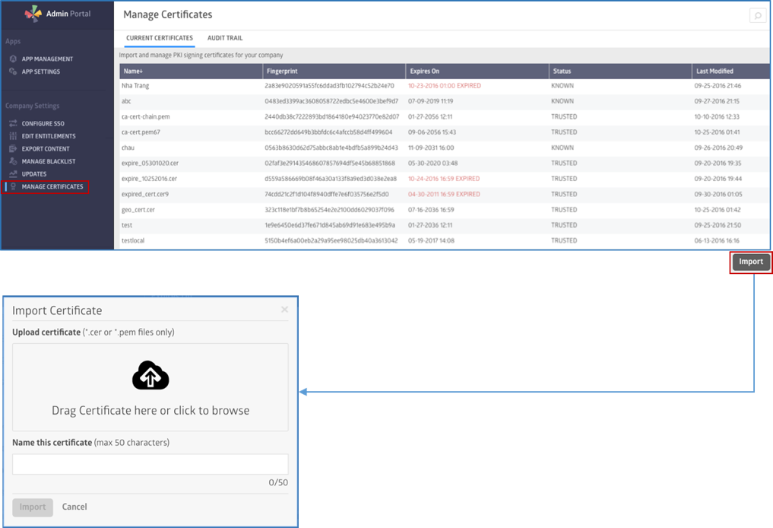Click the Updates chart icon
The height and width of the screenshot is (528, 773).
[x=13, y=174]
